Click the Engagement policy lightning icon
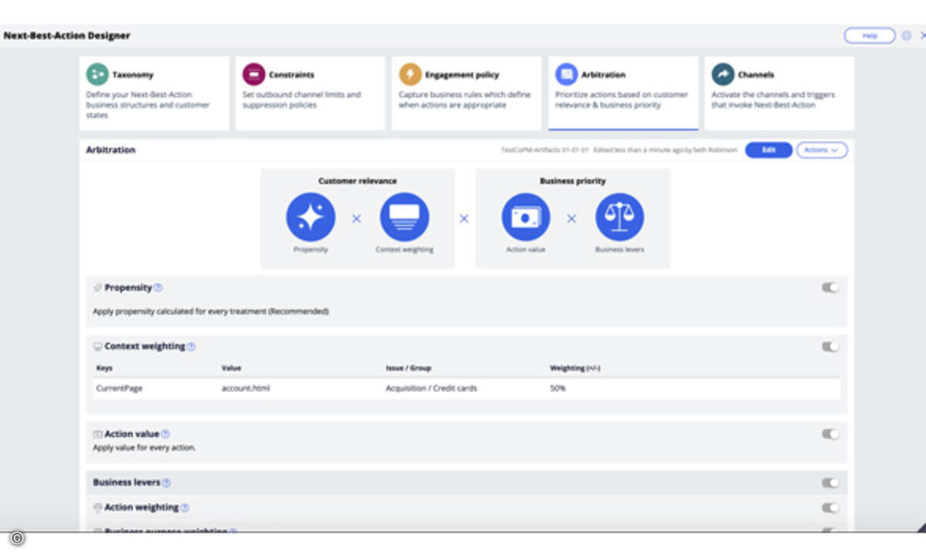 [410, 74]
